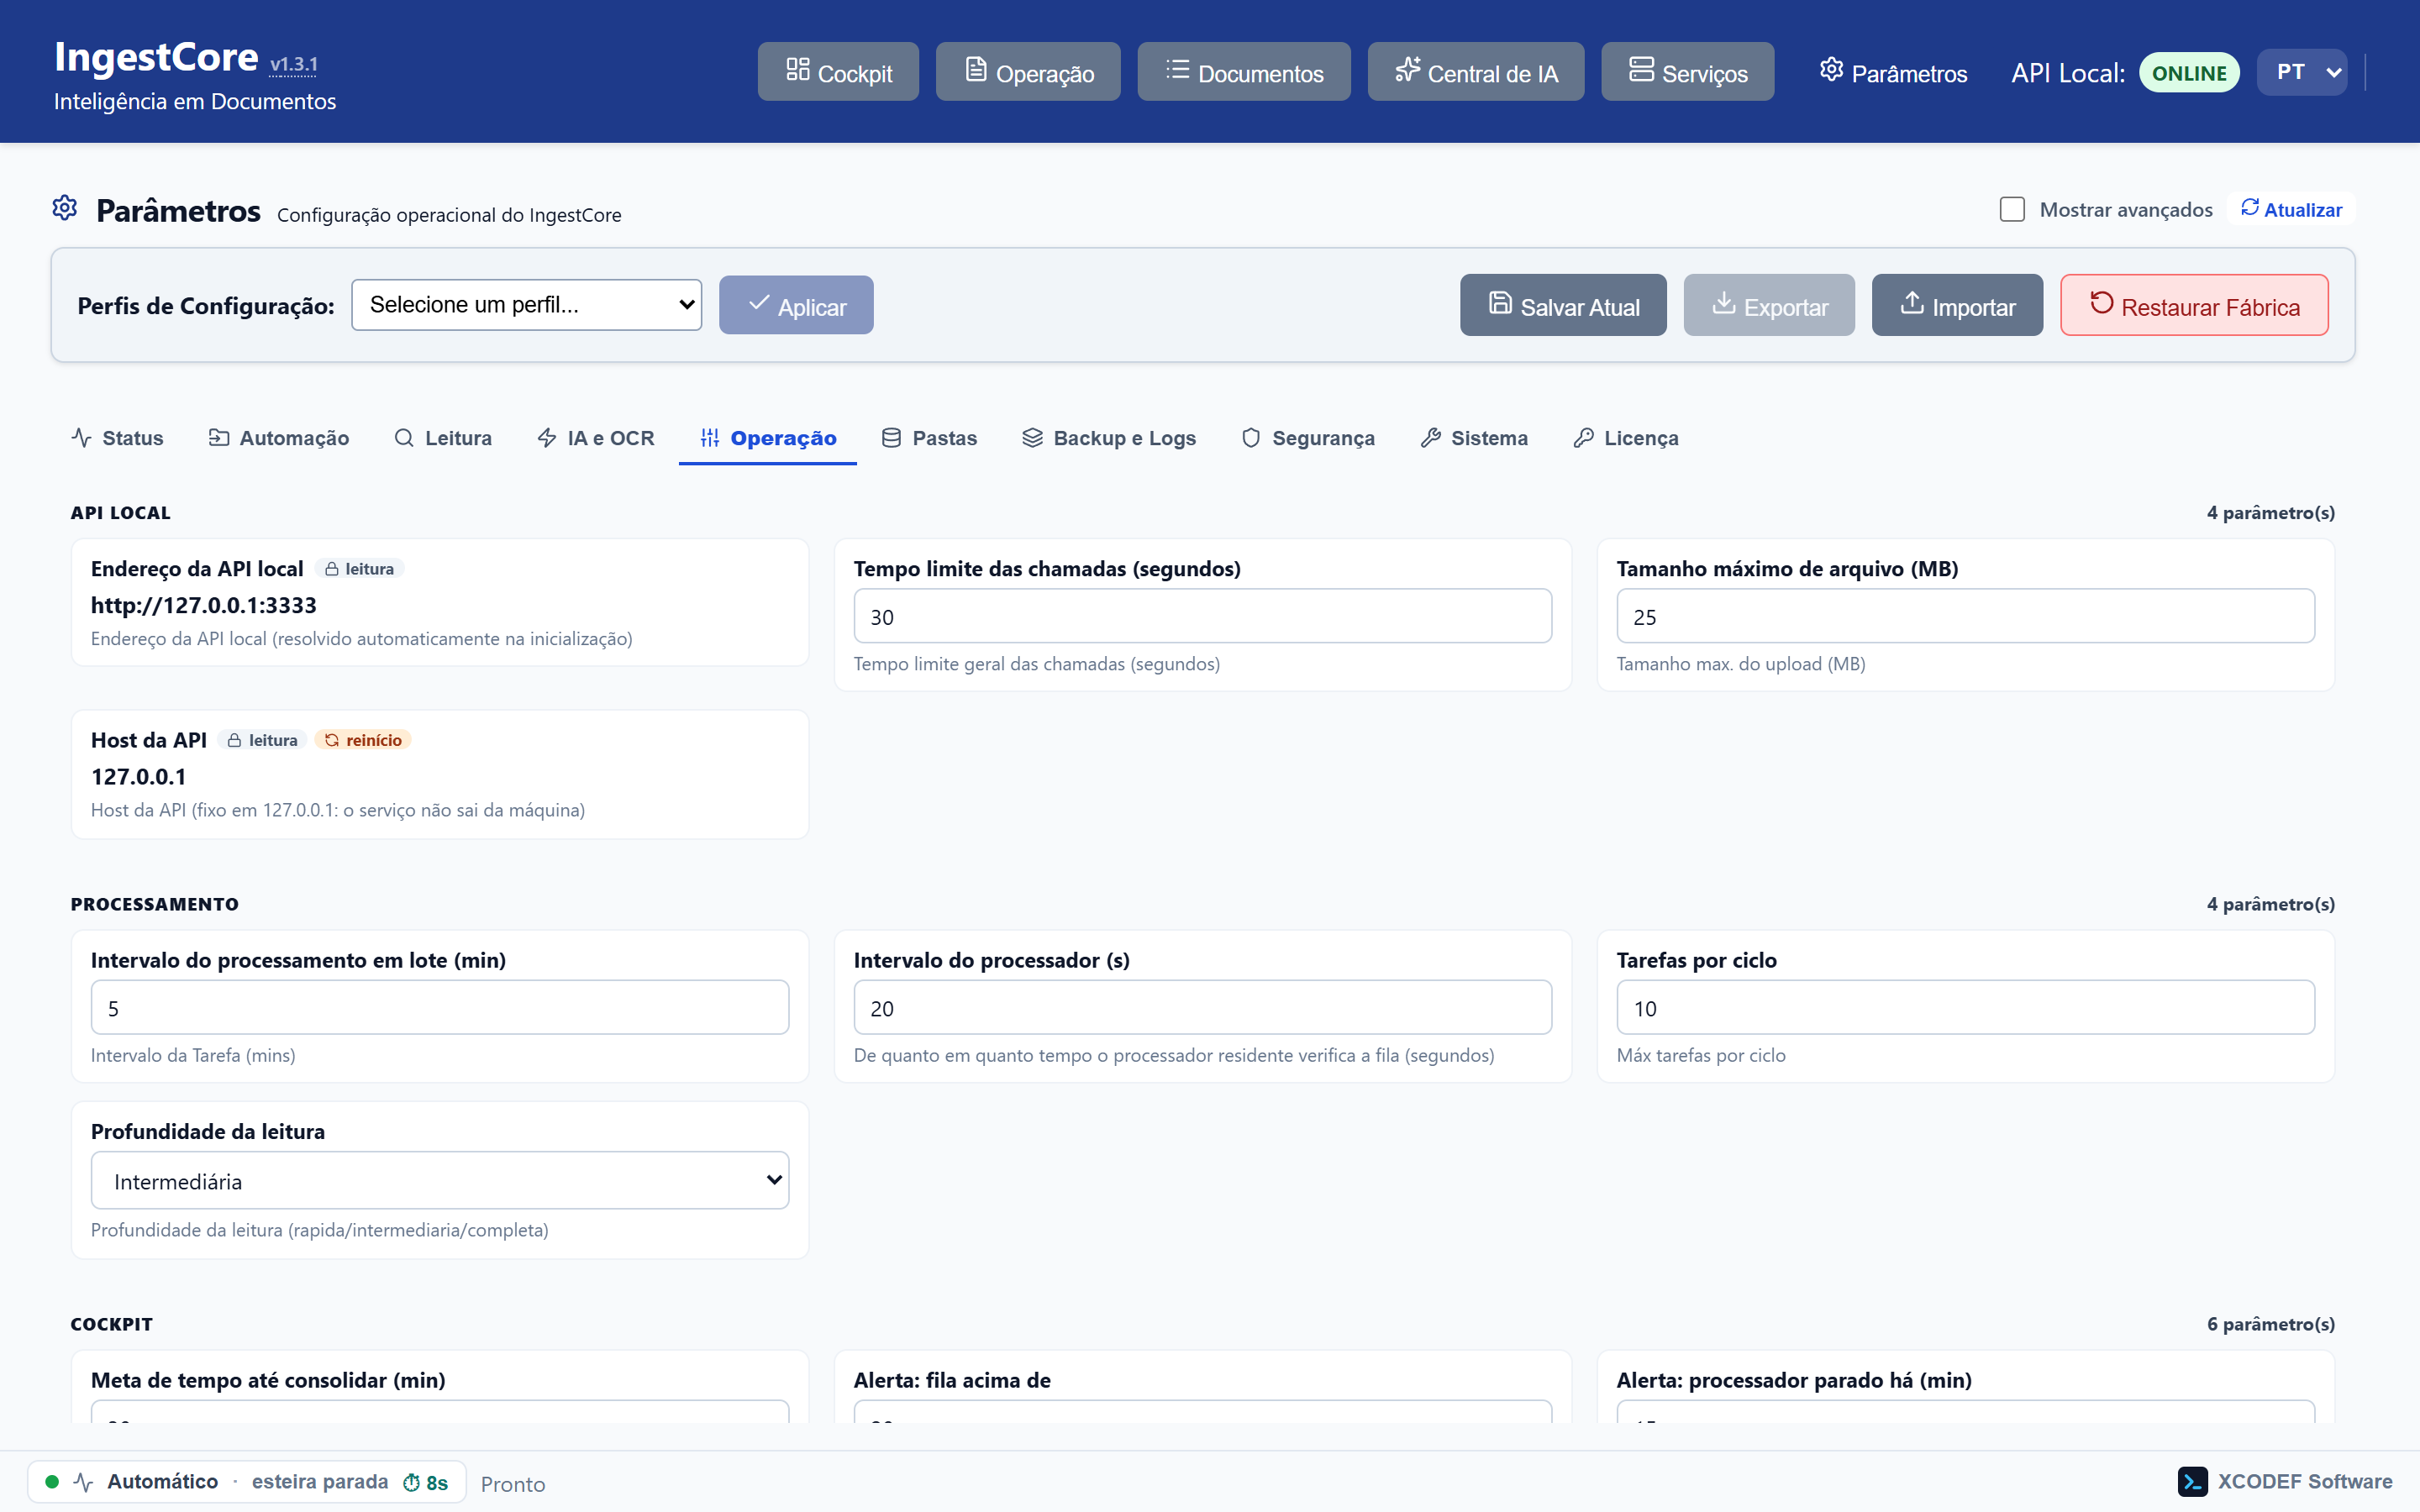Click the 8s timer icon in status bar
Image resolution: width=2420 pixels, height=1512 pixels.
(411, 1482)
